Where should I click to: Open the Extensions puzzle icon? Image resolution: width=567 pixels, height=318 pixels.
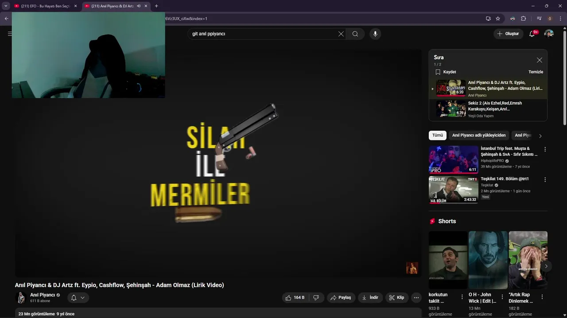[x=524, y=19]
